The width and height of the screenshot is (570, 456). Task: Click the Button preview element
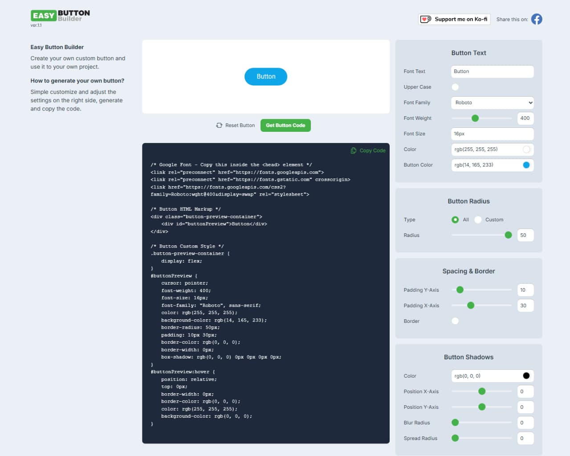pyautogui.click(x=265, y=76)
